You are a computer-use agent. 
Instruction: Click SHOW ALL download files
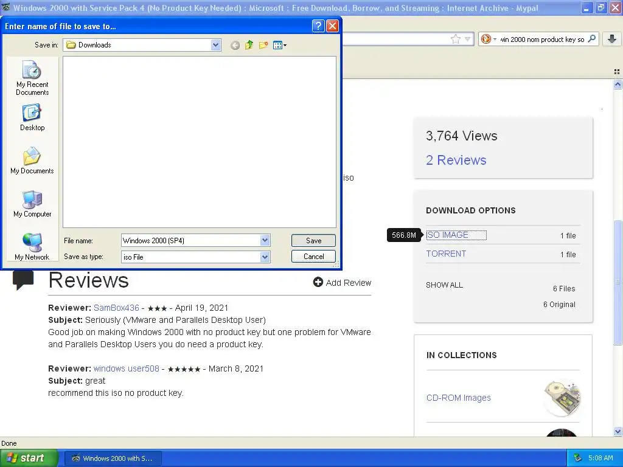[444, 285]
